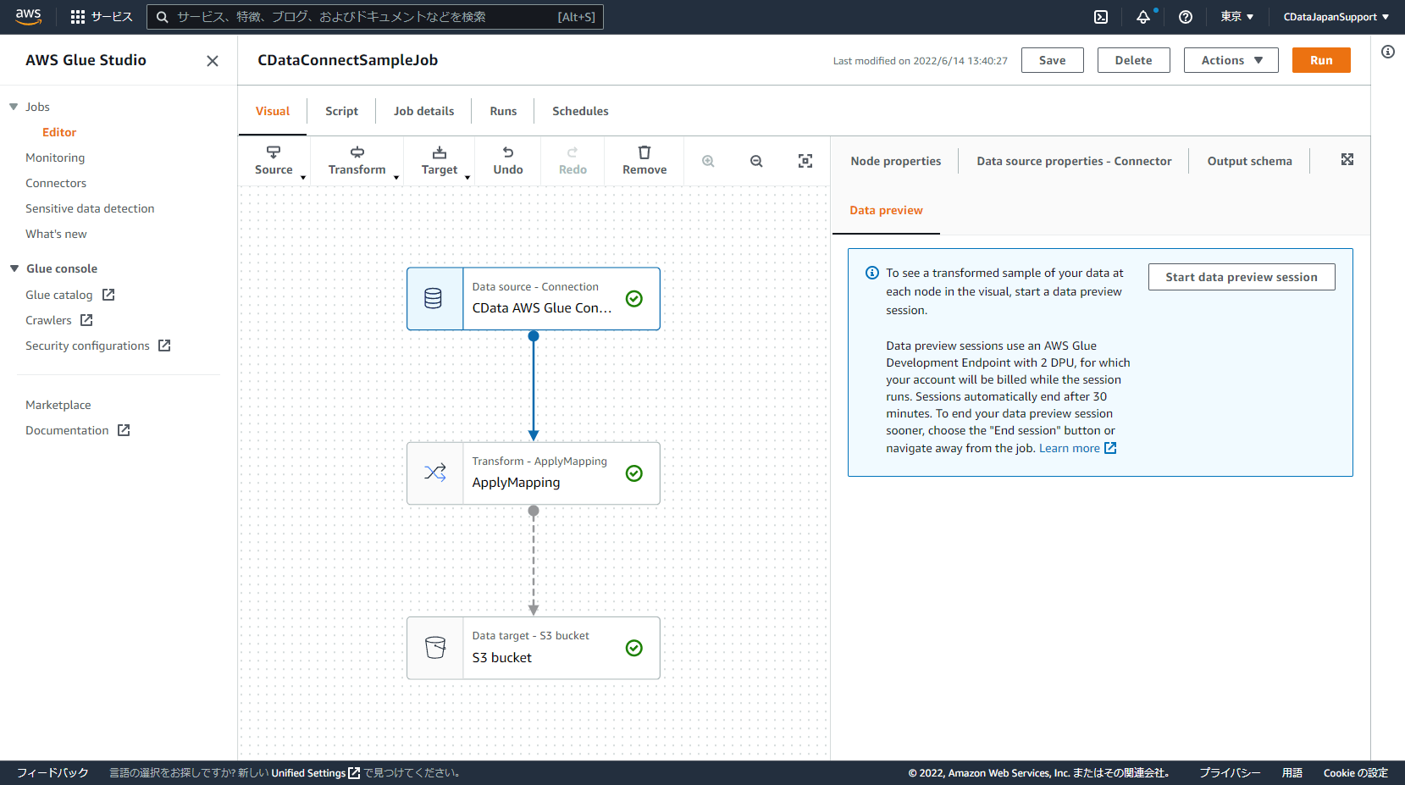This screenshot has height=785, width=1405.
Task: Click the green check on ApplyMapping node
Action: pos(633,473)
